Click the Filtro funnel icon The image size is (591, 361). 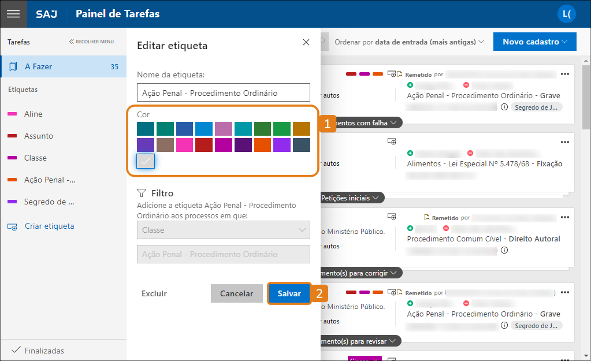[x=142, y=193]
